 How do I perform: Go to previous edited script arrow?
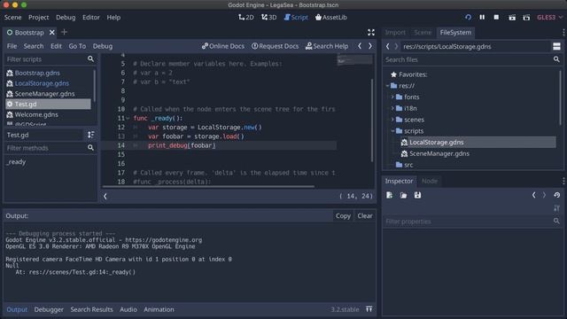click(x=360, y=46)
